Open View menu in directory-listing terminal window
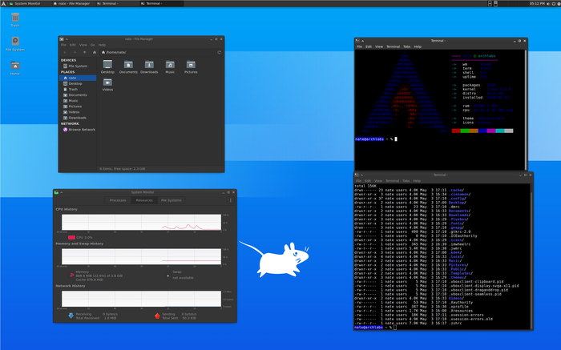 [377, 181]
